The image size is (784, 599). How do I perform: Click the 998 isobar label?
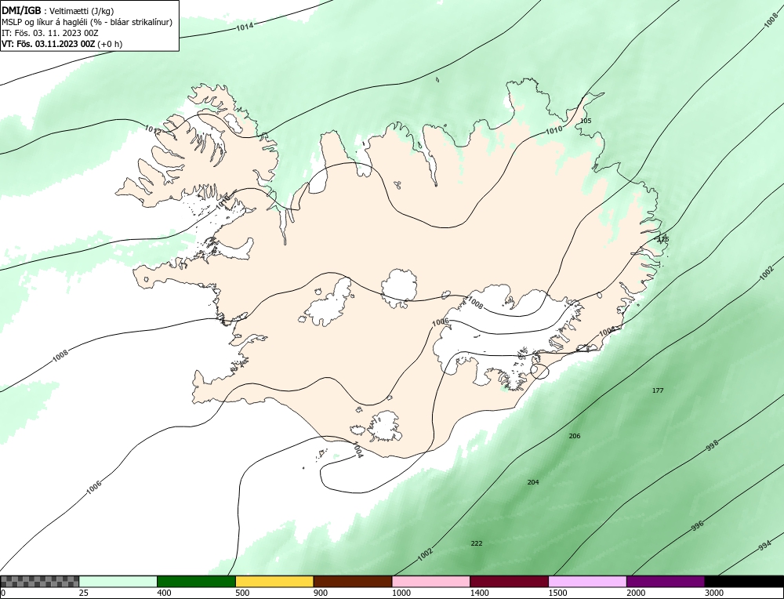pyautogui.click(x=712, y=446)
